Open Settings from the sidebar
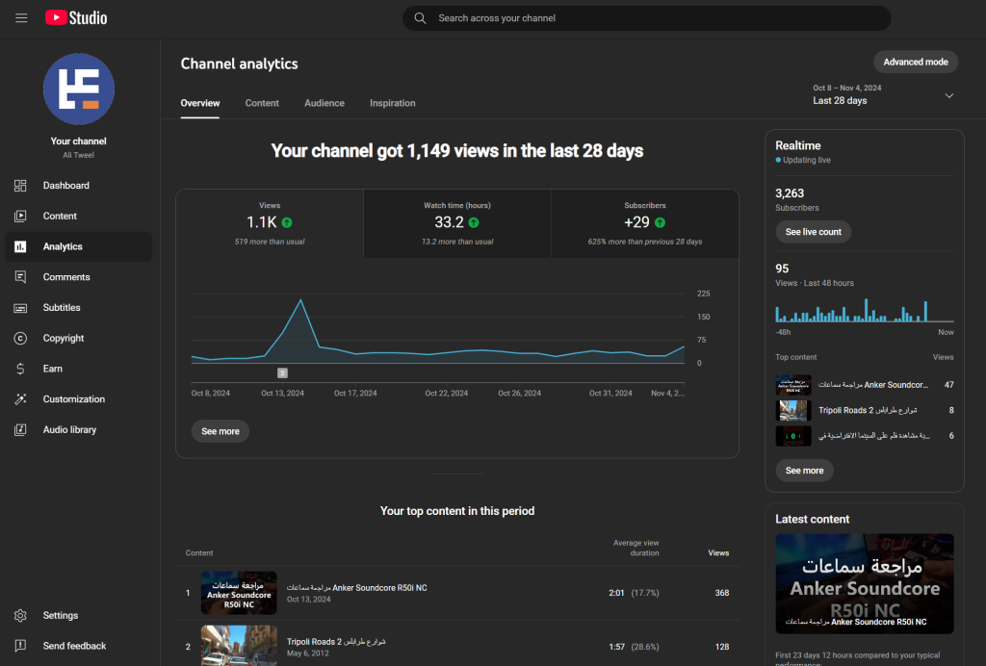The height and width of the screenshot is (666, 986). point(79,615)
